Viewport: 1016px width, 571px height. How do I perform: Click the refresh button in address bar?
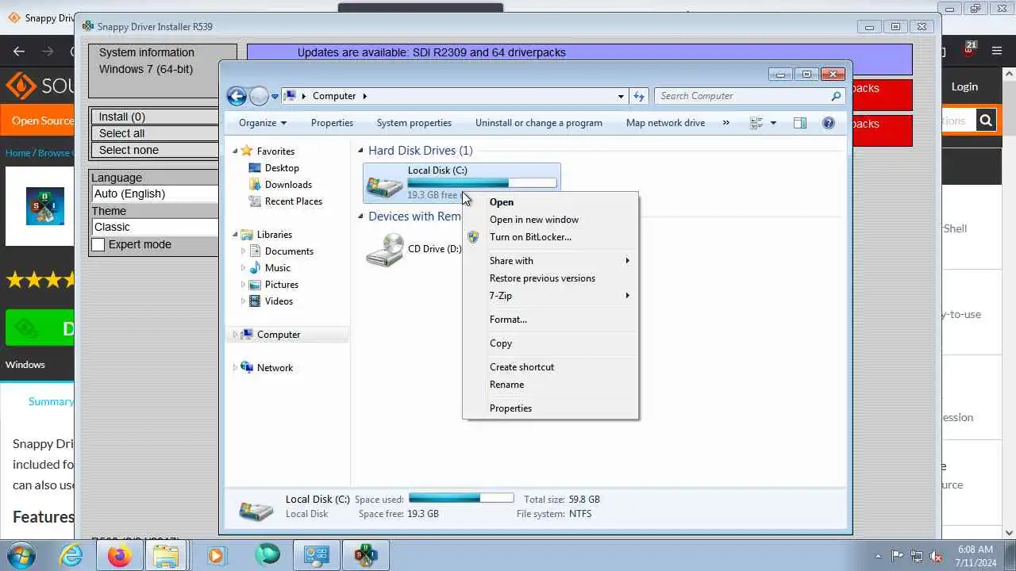point(639,96)
